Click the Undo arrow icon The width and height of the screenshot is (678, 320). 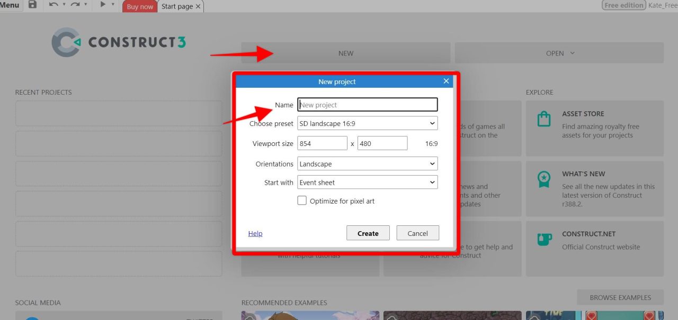pos(53,5)
